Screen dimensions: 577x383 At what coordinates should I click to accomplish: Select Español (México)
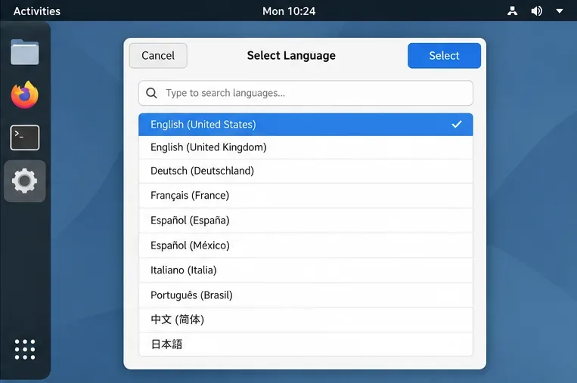(306, 246)
